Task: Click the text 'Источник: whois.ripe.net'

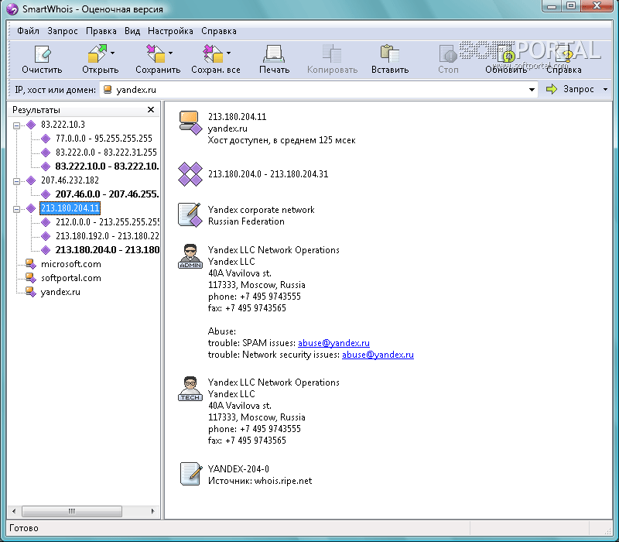Action: (260, 481)
